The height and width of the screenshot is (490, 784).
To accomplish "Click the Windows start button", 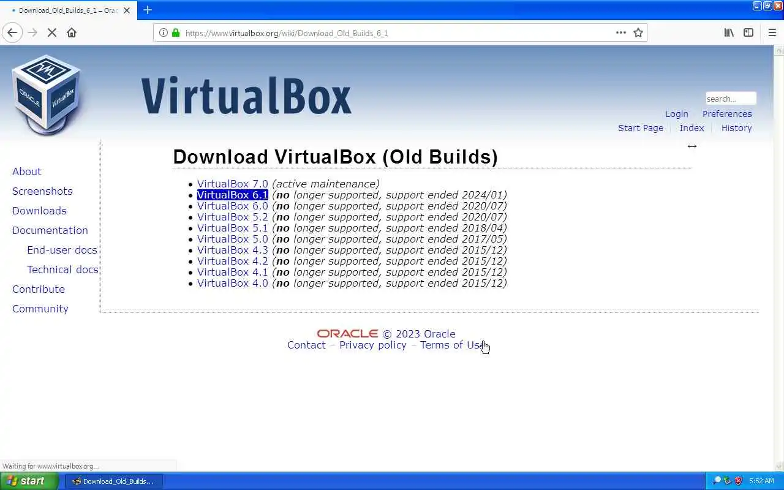I will [29, 481].
